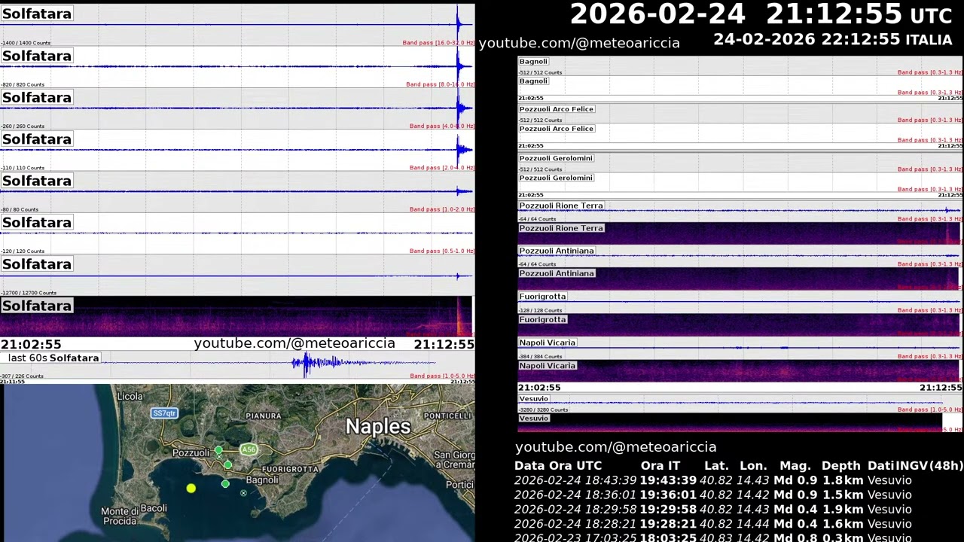Screen dimensions: 964x542
Task: Click the '-1400 / 1400 Counts' scale label
Action: coord(26,44)
